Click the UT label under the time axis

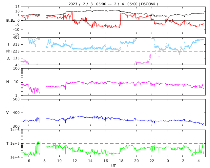[113, 166]
